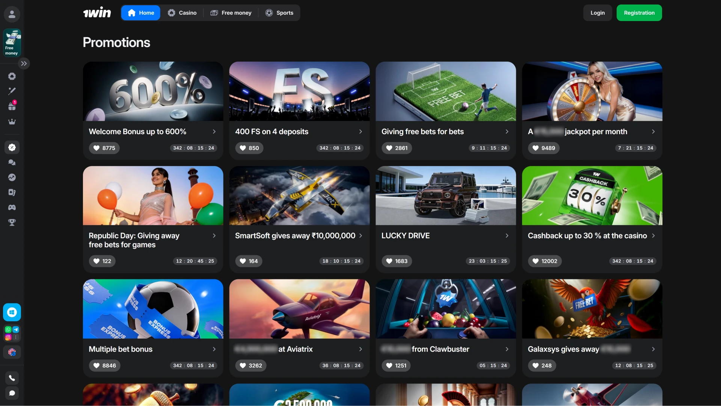721x406 pixels.
Task: Expand 400 FS on 4 deposits chevron
Action: pos(360,132)
